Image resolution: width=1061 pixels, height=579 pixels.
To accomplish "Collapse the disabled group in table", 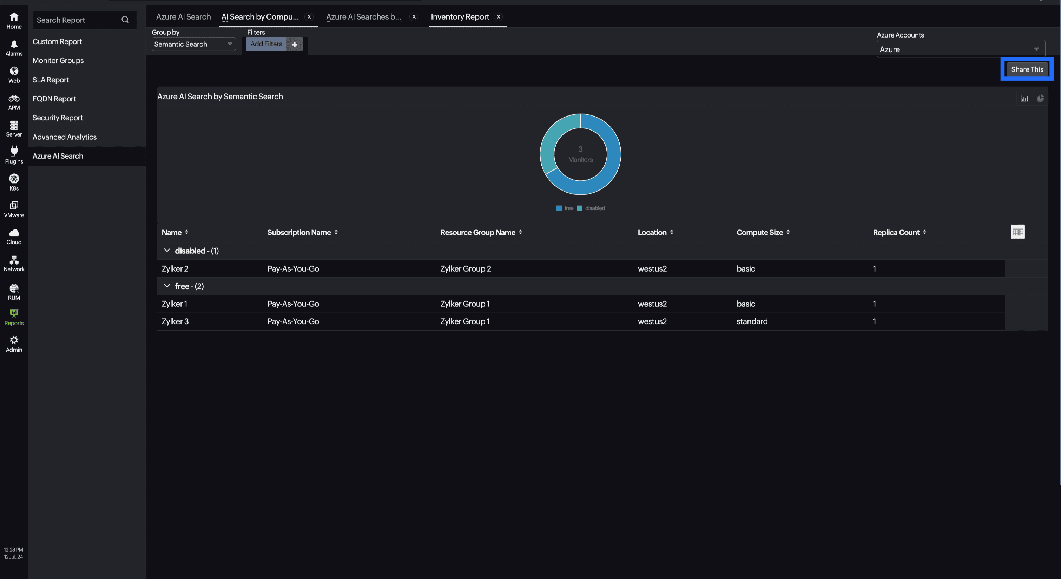I will (x=167, y=251).
